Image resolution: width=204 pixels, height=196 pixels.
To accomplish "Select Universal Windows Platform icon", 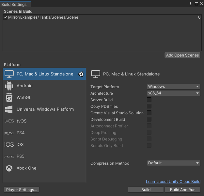I will pyautogui.click(x=9, y=109).
